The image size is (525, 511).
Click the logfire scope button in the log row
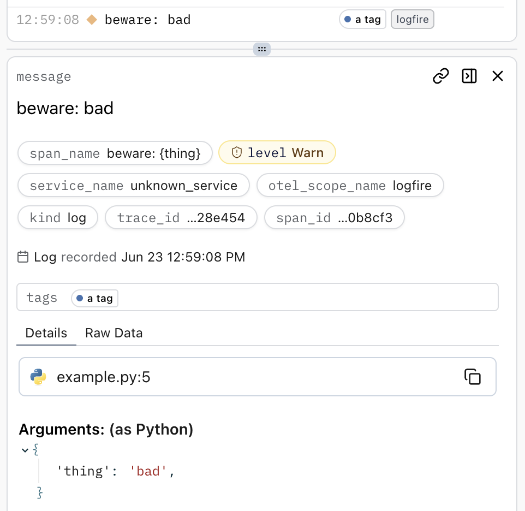coord(412,19)
